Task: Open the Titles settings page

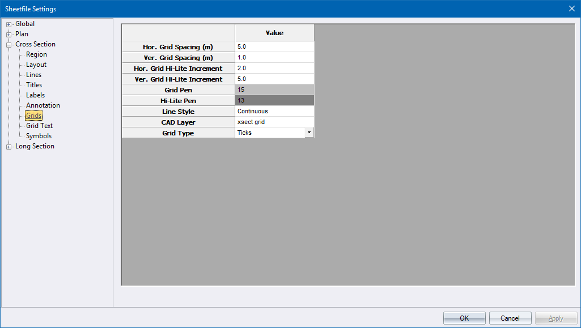Action: point(34,85)
